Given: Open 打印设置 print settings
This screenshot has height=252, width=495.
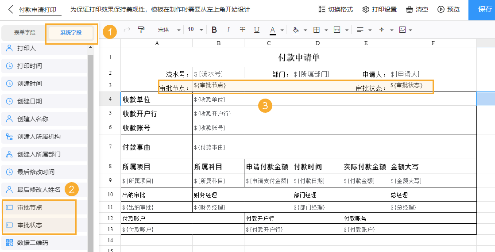Looking at the screenshot, I should (x=379, y=9).
